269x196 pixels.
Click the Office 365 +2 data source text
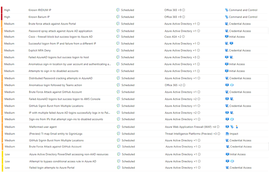[173, 85]
